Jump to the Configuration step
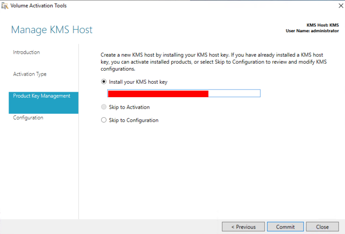Image resolution: width=345 pixels, height=234 pixels. tap(28, 118)
